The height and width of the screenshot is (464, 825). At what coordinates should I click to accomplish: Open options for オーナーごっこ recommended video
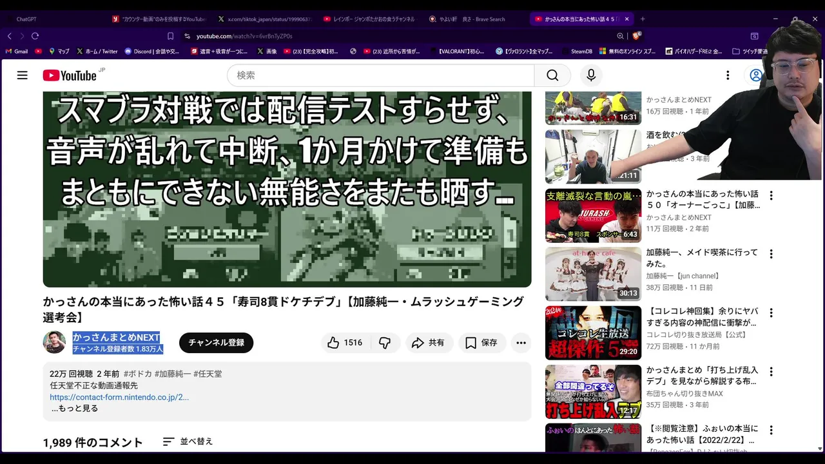click(771, 195)
